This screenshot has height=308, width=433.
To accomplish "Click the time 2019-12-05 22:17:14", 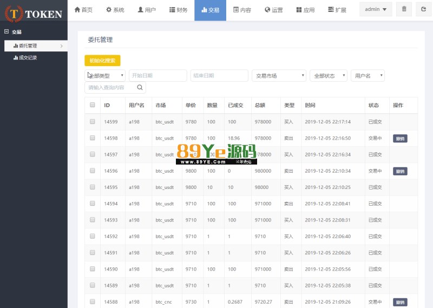I will tap(328, 122).
